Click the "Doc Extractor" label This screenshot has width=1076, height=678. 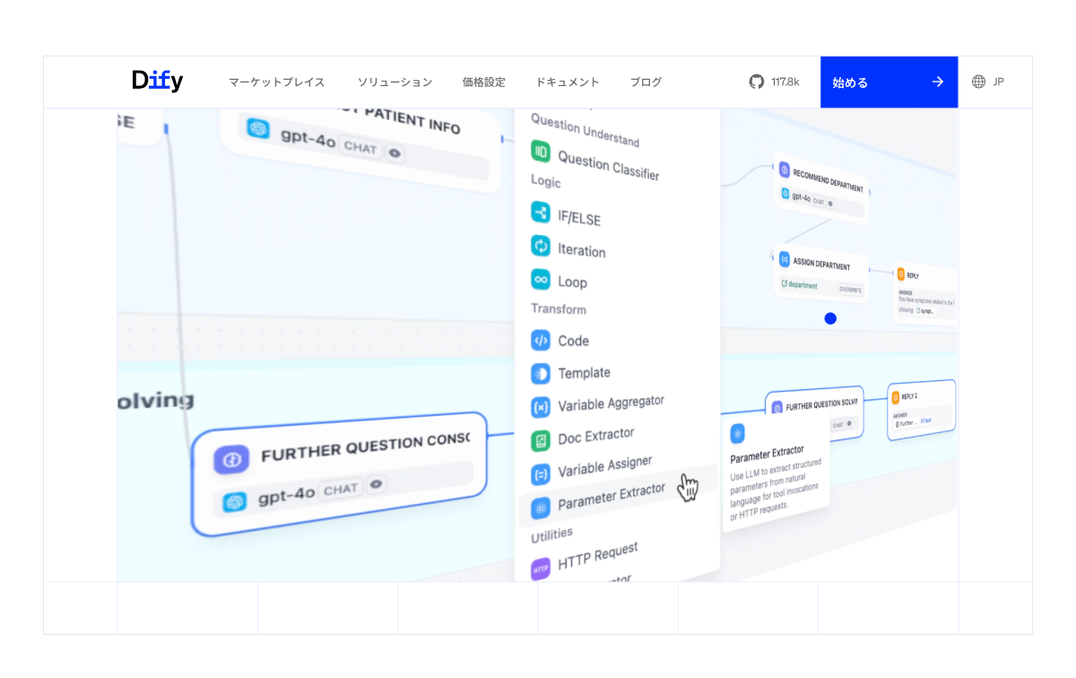coord(596,436)
